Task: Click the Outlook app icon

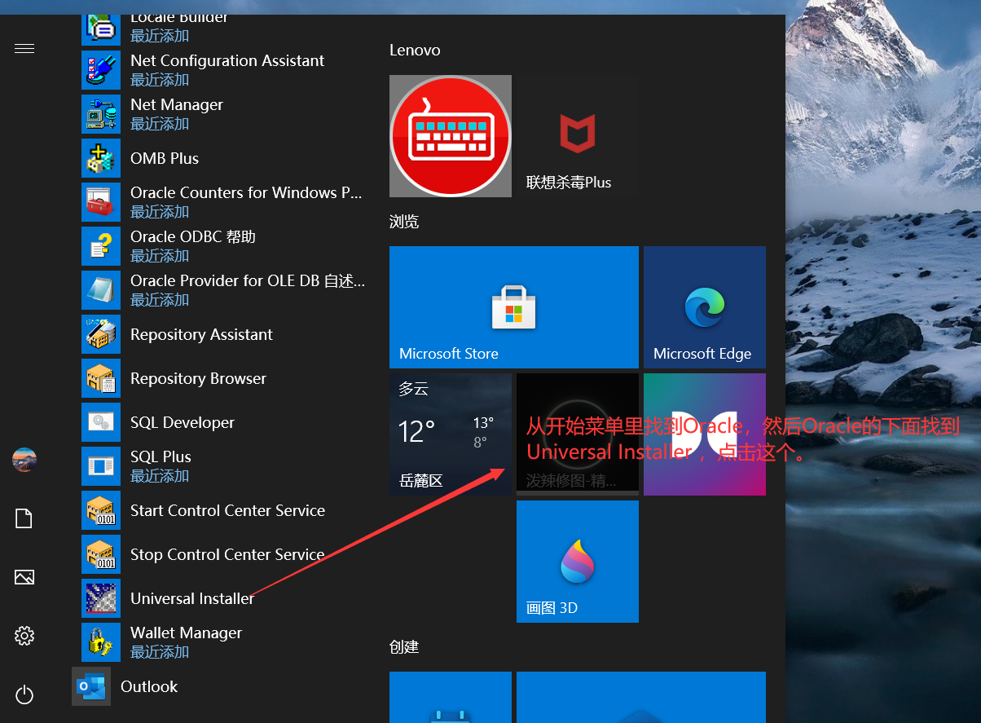Action: click(x=91, y=686)
